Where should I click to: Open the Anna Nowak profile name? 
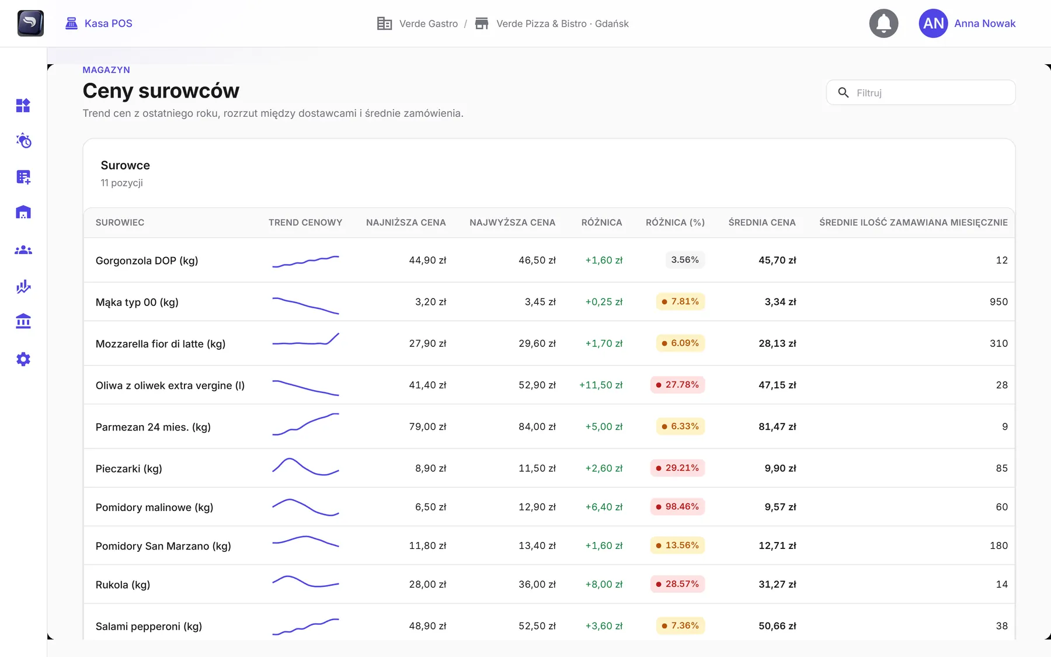984,23
